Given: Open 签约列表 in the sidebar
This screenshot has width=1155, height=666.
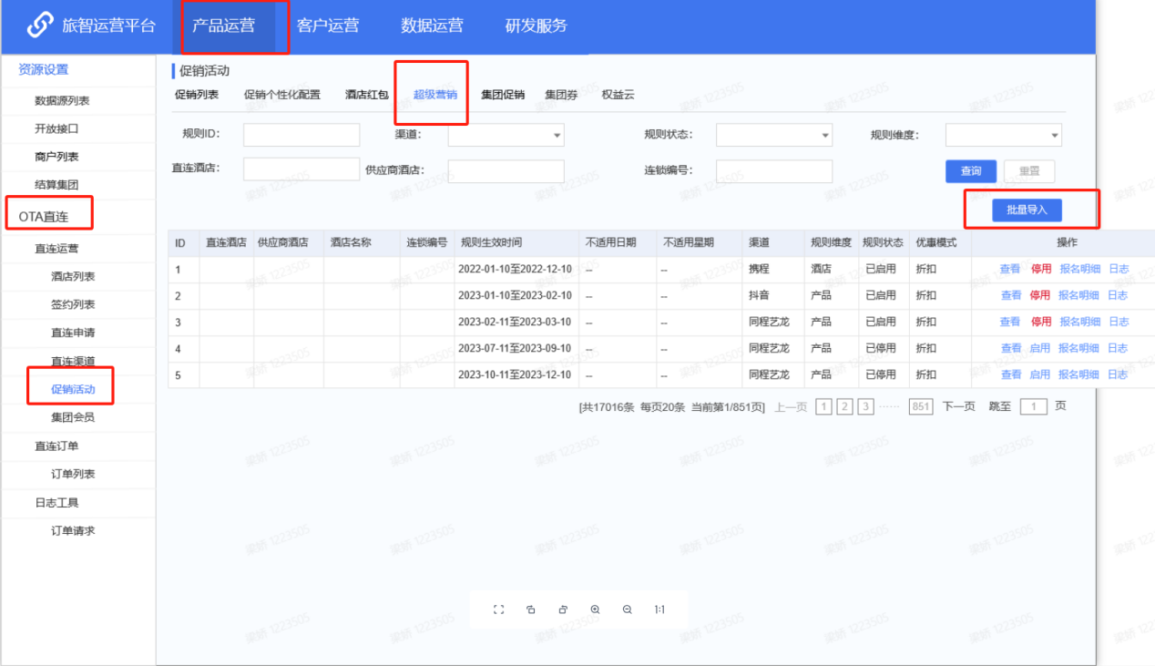Looking at the screenshot, I should (73, 304).
